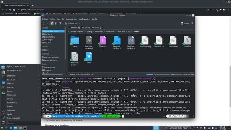Click the Dividir split view button
Screen dimensions: 231x130
(185, 23)
